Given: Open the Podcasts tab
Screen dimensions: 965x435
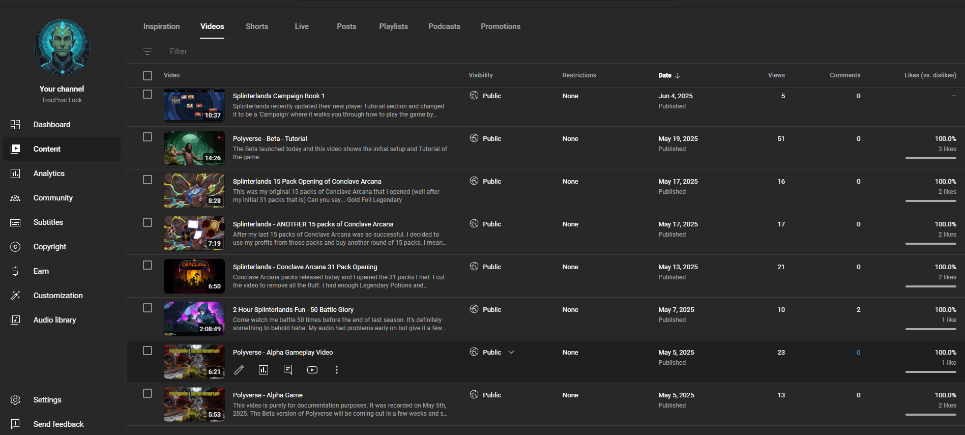Looking at the screenshot, I should 444,26.
